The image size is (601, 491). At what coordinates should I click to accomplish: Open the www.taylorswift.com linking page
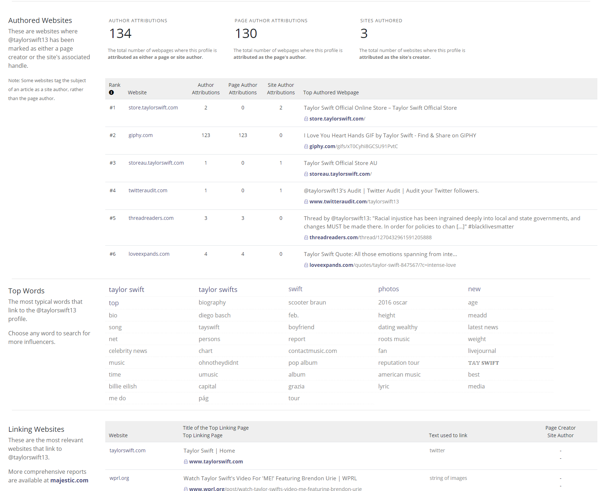coord(216,462)
